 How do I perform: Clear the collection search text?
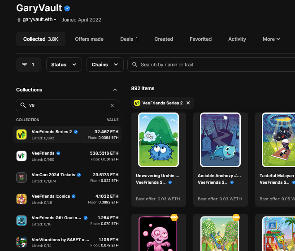click(112, 105)
